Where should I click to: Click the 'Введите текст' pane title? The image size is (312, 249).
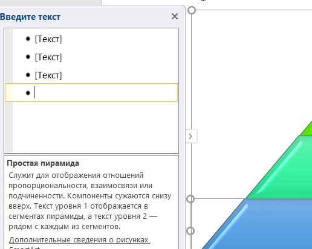30,17
